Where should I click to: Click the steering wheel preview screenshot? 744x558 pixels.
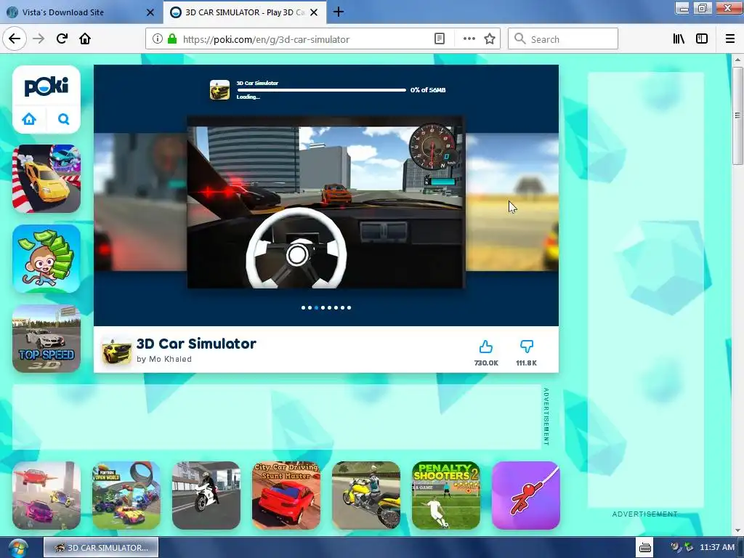pyautogui.click(x=325, y=203)
